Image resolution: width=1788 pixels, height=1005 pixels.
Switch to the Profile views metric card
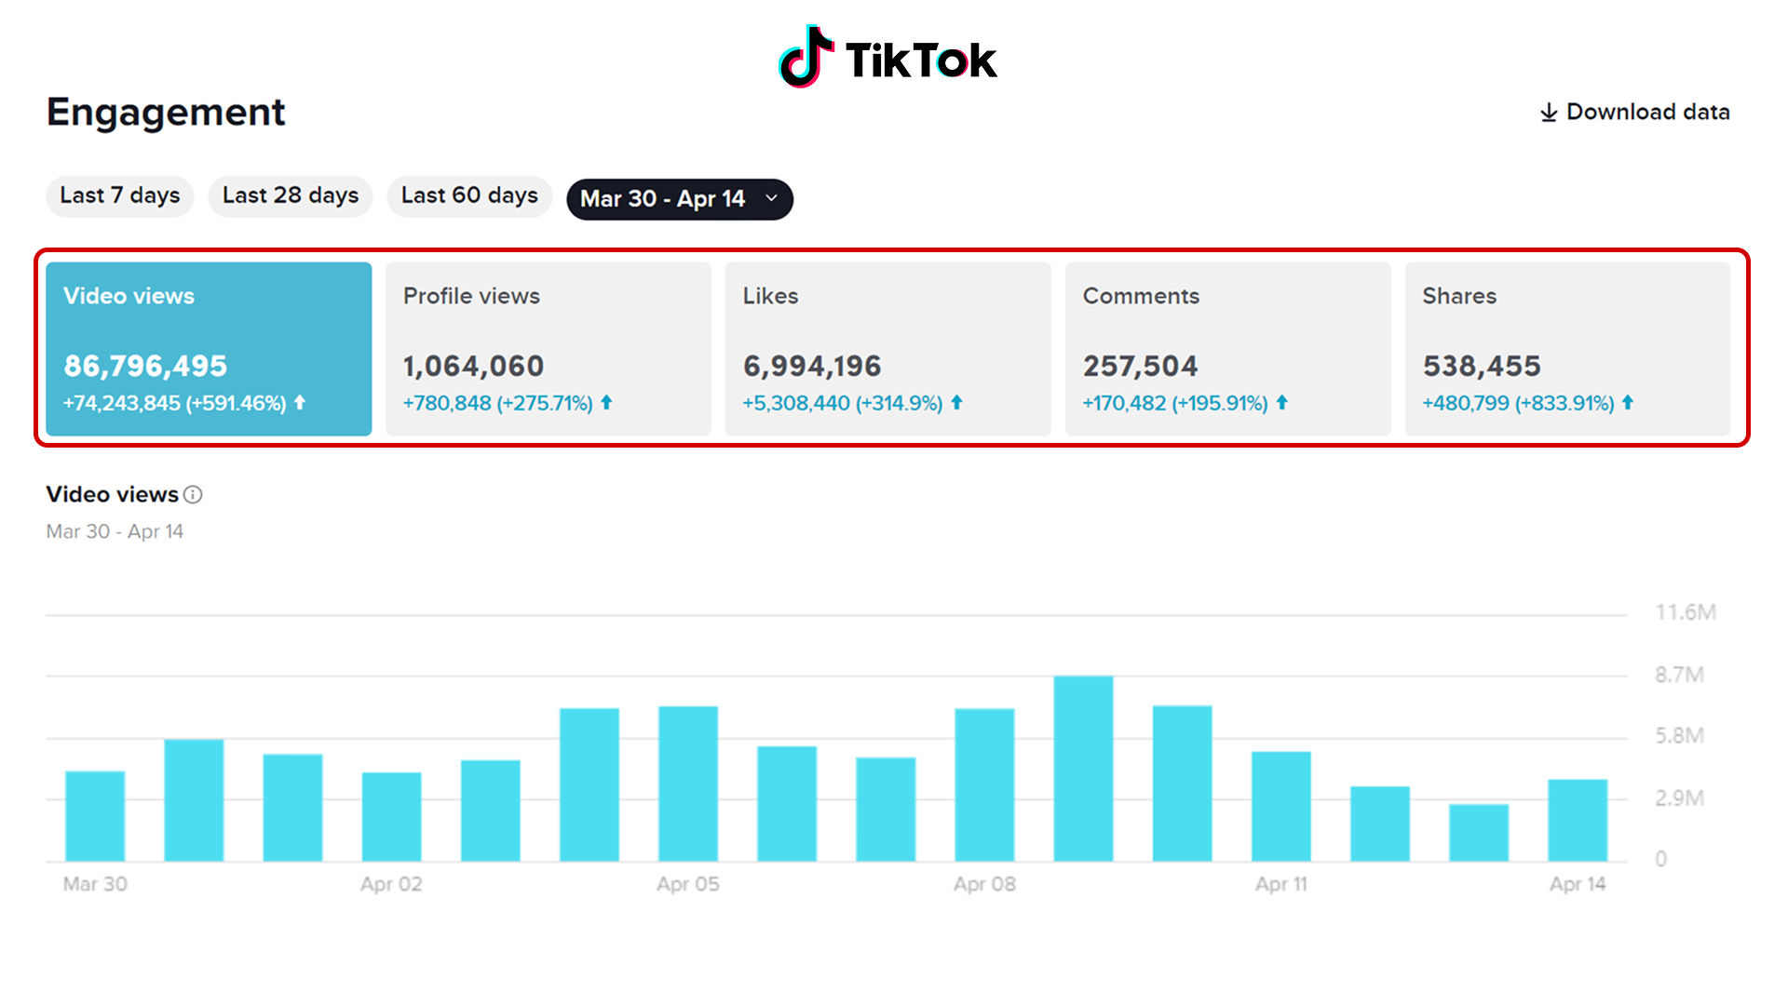[x=548, y=348]
